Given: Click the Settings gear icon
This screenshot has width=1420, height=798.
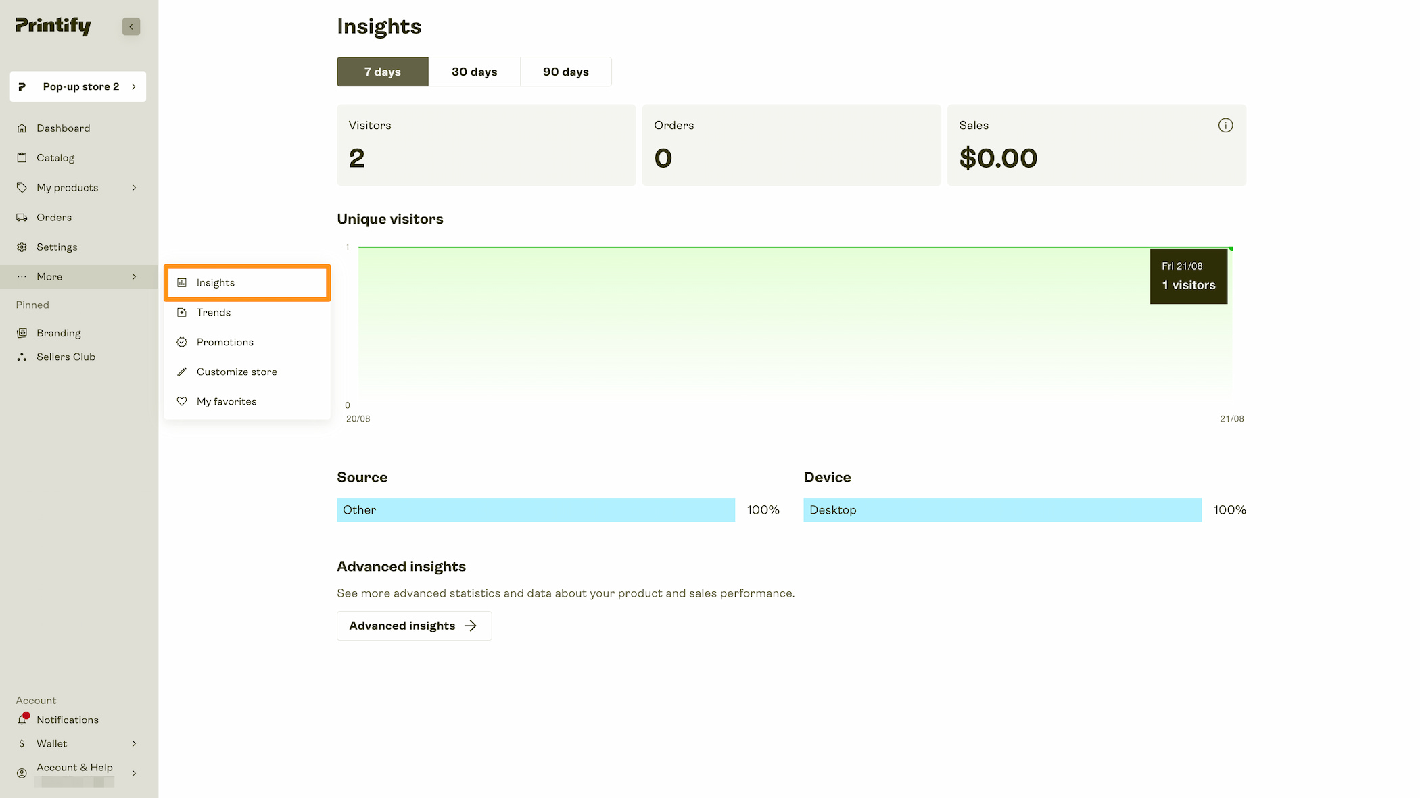Looking at the screenshot, I should [22, 247].
